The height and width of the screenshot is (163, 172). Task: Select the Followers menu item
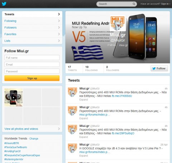32,28
